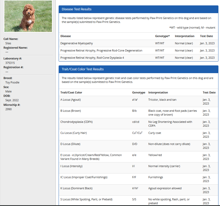
Task: Click the A Locus (Agouti) trait name
Action: point(70,100)
